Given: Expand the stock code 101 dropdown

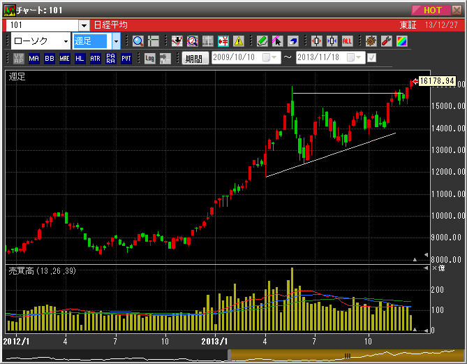Looking at the screenshot, I should coord(84,25).
